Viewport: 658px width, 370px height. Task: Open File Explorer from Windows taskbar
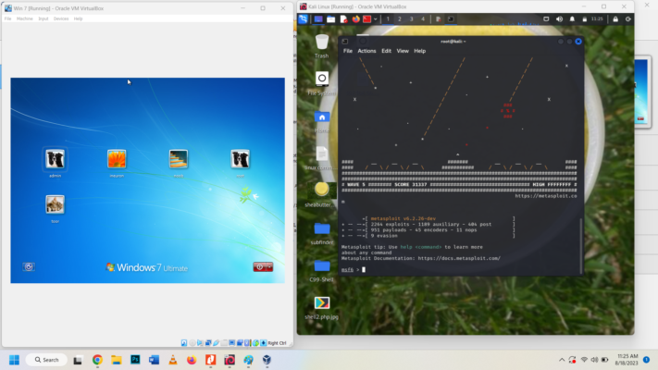click(117, 360)
